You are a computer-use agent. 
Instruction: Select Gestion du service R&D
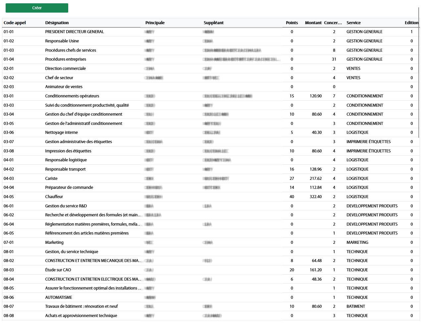(211, 206)
